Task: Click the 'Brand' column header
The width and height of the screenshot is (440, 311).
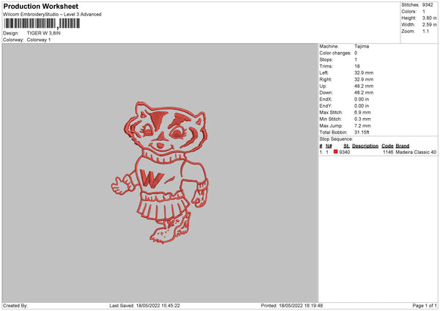Action: tap(403, 146)
